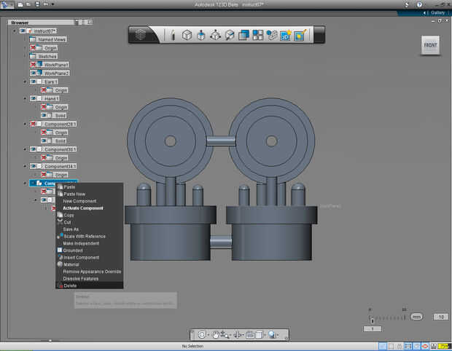Show the hidden Component28:1

(34, 124)
